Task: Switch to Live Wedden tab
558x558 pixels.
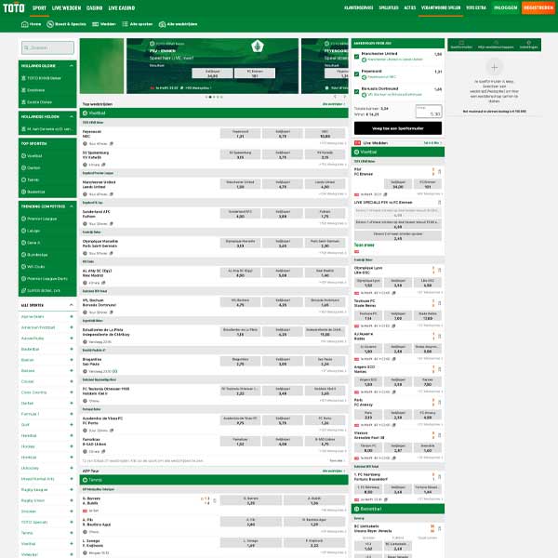Action: coord(67,7)
